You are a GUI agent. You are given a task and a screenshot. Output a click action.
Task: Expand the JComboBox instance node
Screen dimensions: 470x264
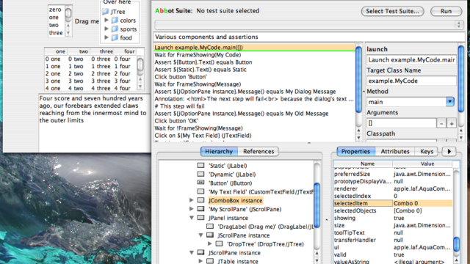click(x=192, y=200)
